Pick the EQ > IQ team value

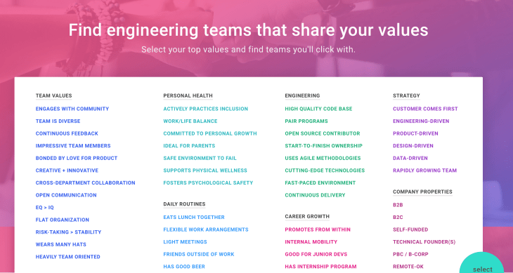pos(44,207)
